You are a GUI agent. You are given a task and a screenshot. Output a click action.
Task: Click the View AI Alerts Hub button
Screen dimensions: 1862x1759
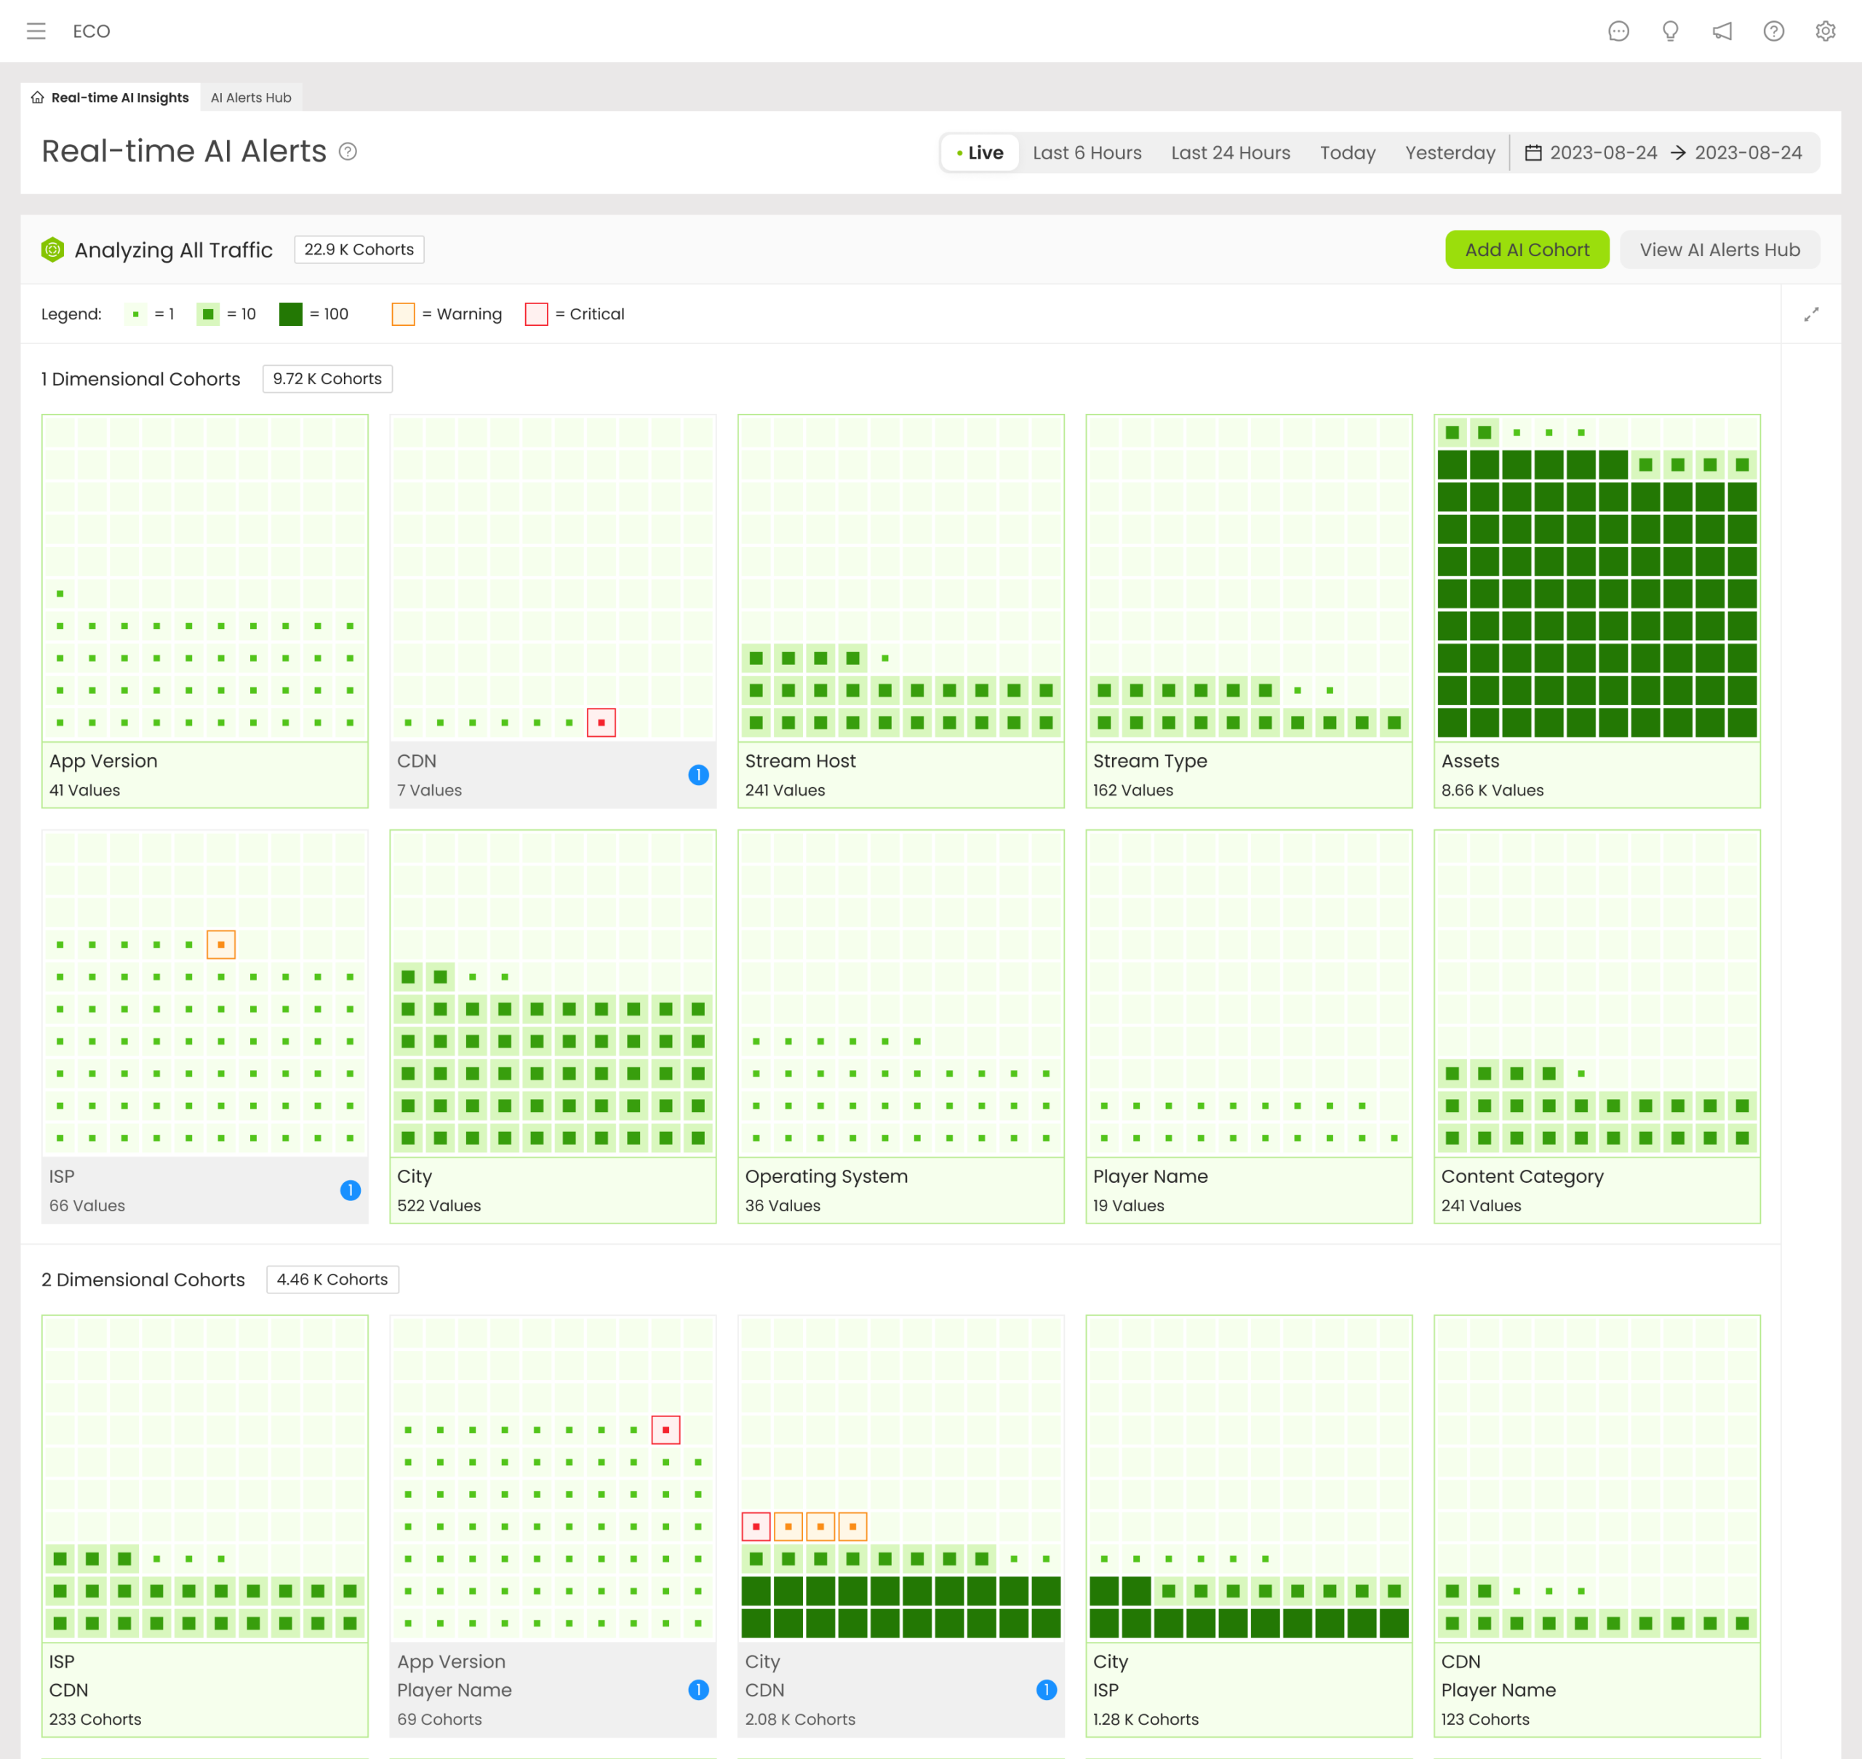point(1719,250)
